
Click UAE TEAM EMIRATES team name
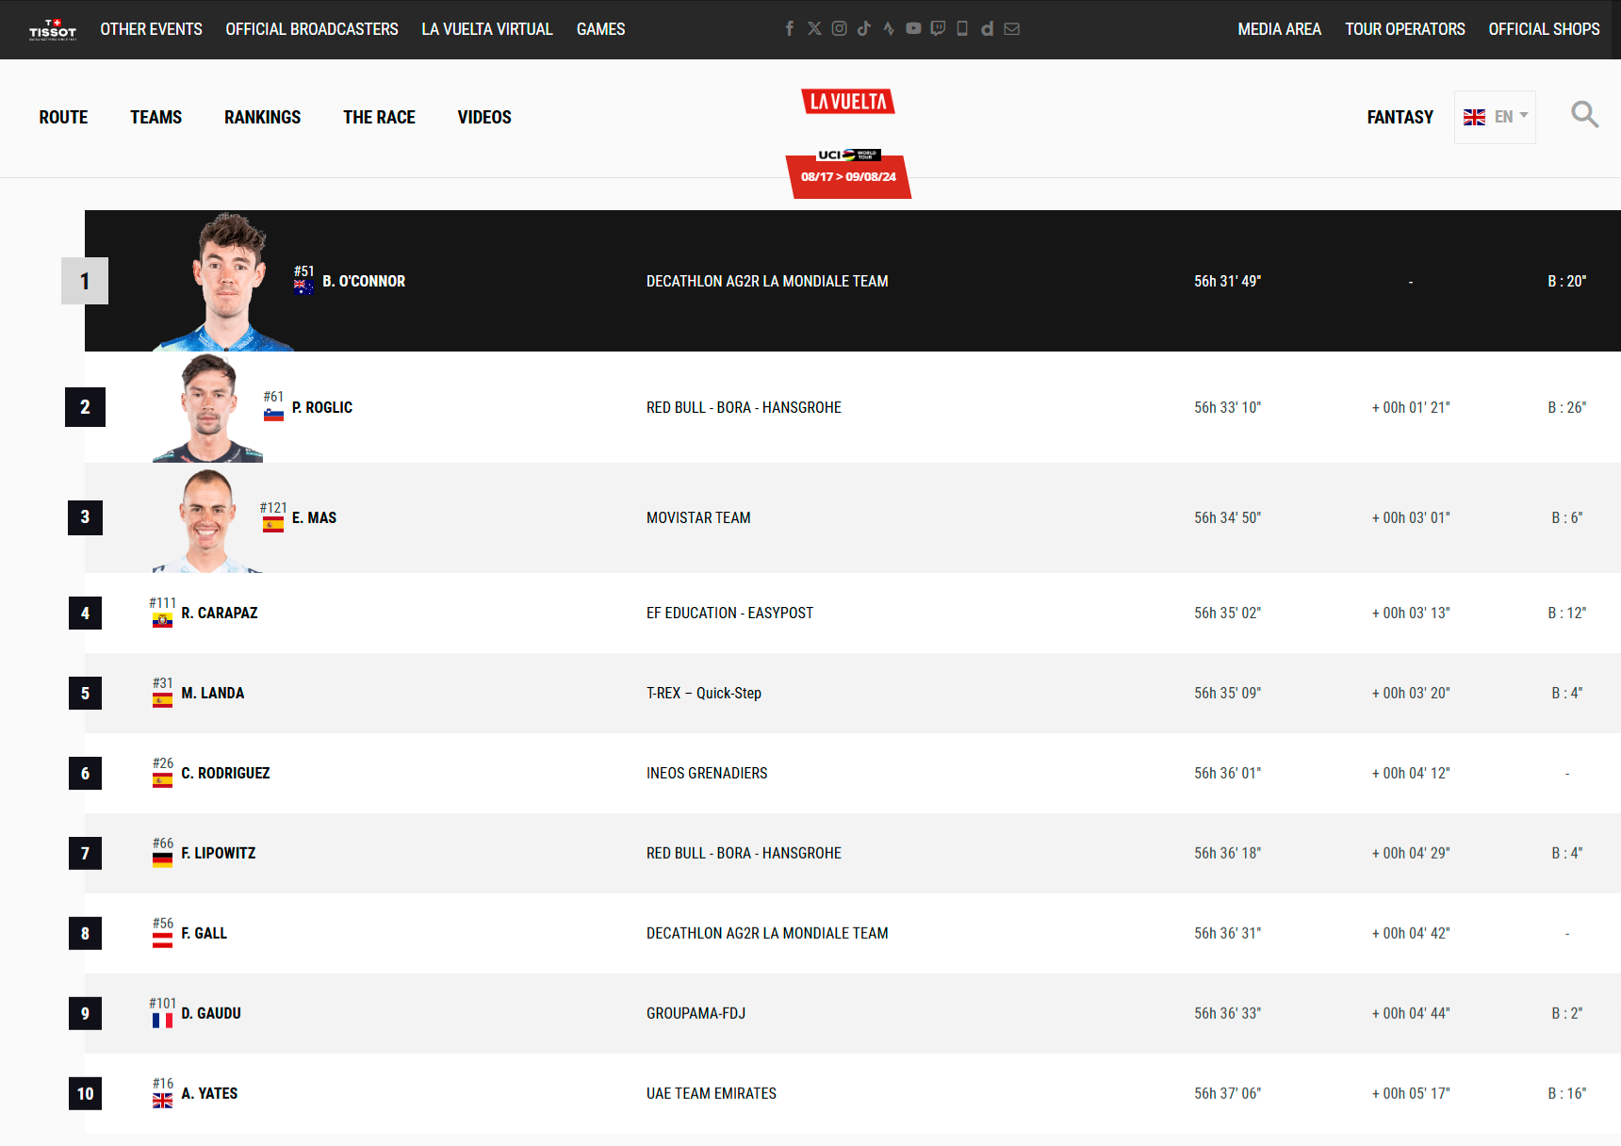[712, 1093]
